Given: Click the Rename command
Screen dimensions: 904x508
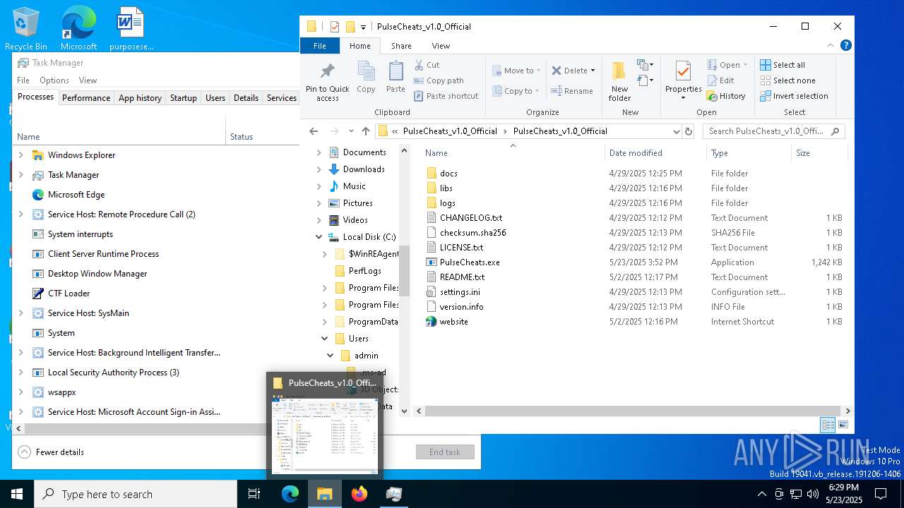Looking at the screenshot, I should [x=572, y=91].
